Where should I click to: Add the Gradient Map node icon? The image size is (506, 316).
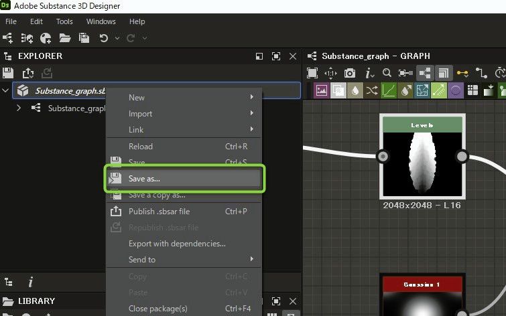click(x=489, y=90)
